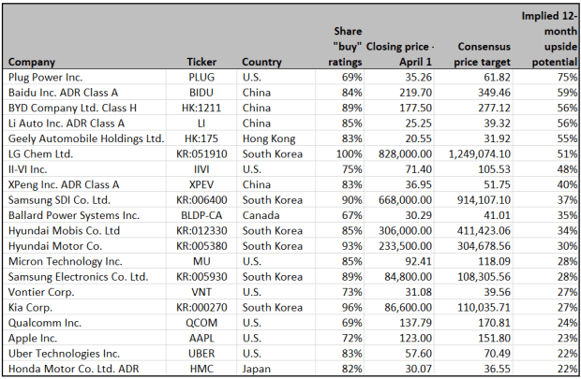581x379 pixels.
Task: Select the Hong Kong country cell
Action: (x=268, y=138)
